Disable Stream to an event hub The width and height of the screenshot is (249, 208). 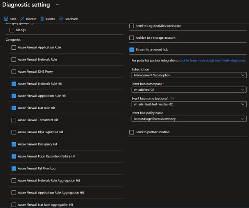click(132, 50)
